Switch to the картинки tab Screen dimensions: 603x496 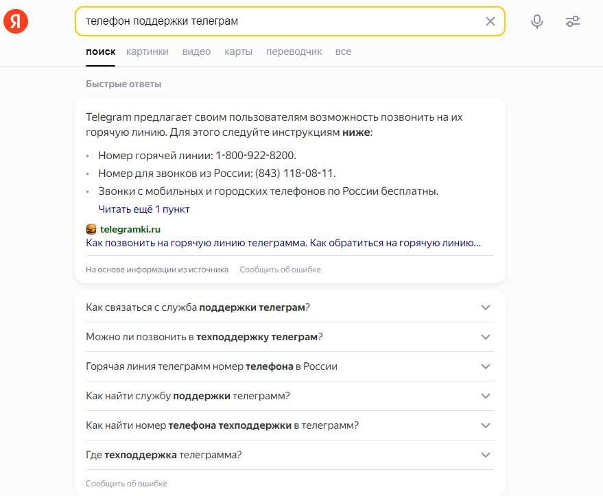point(146,51)
